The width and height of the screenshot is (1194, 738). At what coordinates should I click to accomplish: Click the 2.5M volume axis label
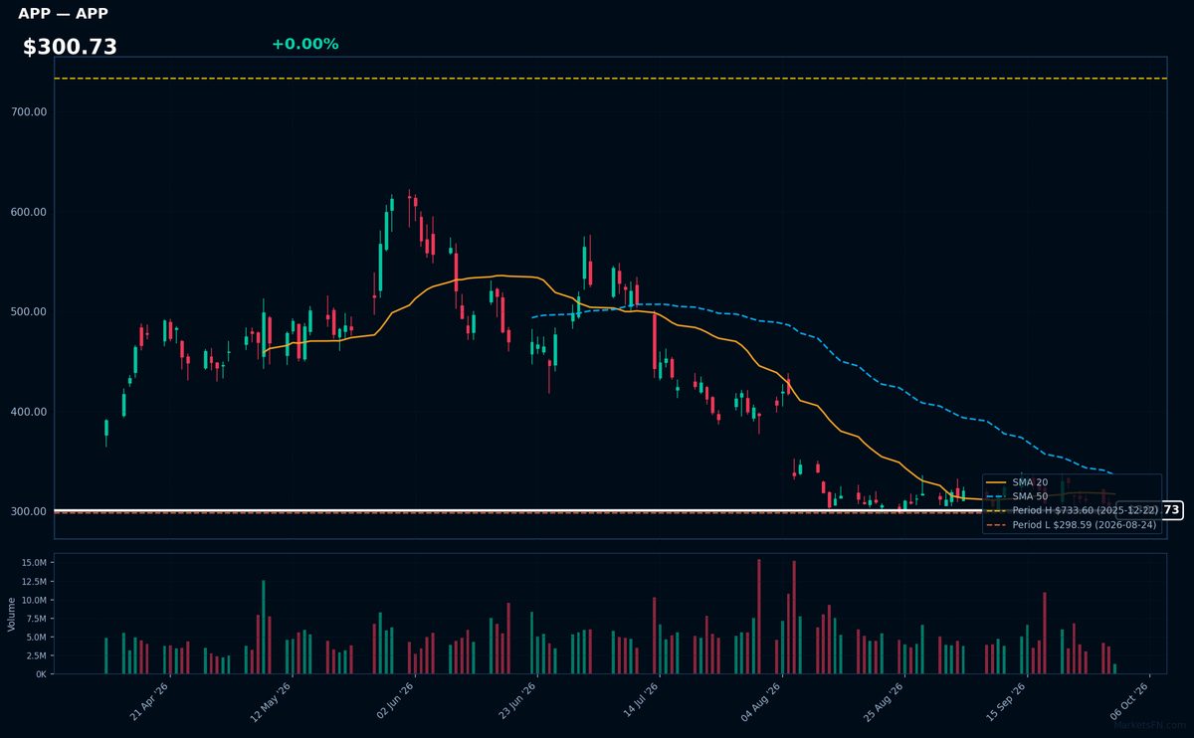pos(36,655)
